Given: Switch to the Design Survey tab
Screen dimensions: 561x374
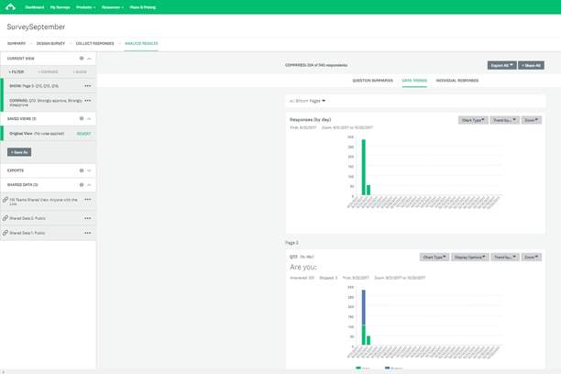Looking at the screenshot, I should 50,43.
